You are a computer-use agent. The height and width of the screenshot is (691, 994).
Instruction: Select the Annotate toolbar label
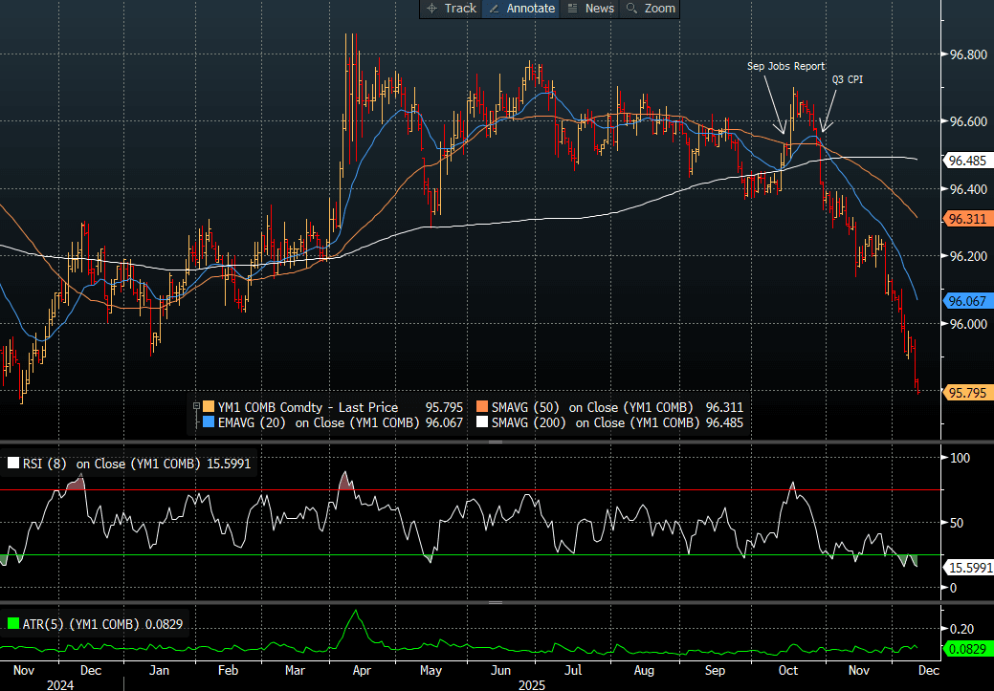[531, 9]
